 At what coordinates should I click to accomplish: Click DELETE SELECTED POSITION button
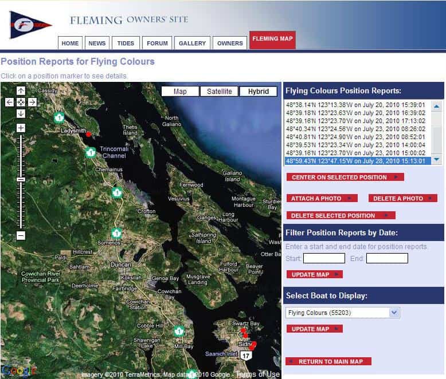tap(341, 215)
